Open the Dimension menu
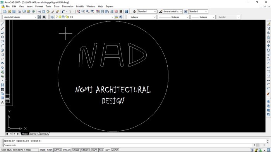This screenshot has width=271, height=152. click(x=68, y=7)
